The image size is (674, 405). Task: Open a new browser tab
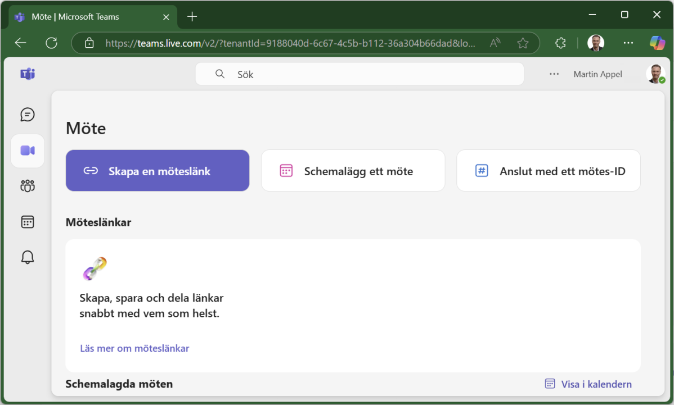[x=192, y=17]
